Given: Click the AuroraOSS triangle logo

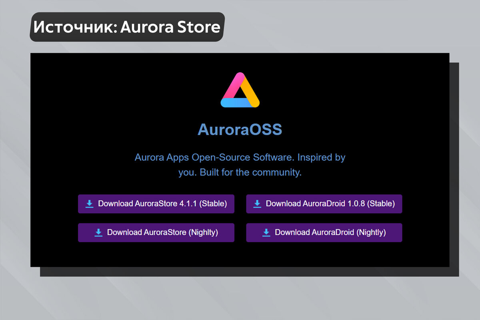Looking at the screenshot, I should pyautogui.click(x=240, y=90).
